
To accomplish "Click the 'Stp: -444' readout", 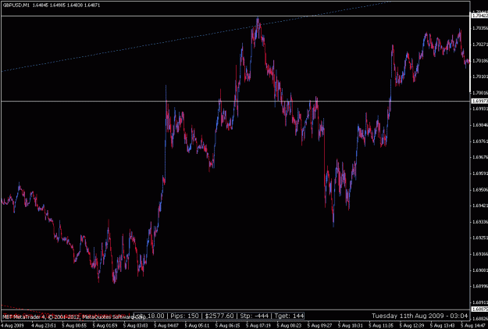I will click(x=255, y=316).
